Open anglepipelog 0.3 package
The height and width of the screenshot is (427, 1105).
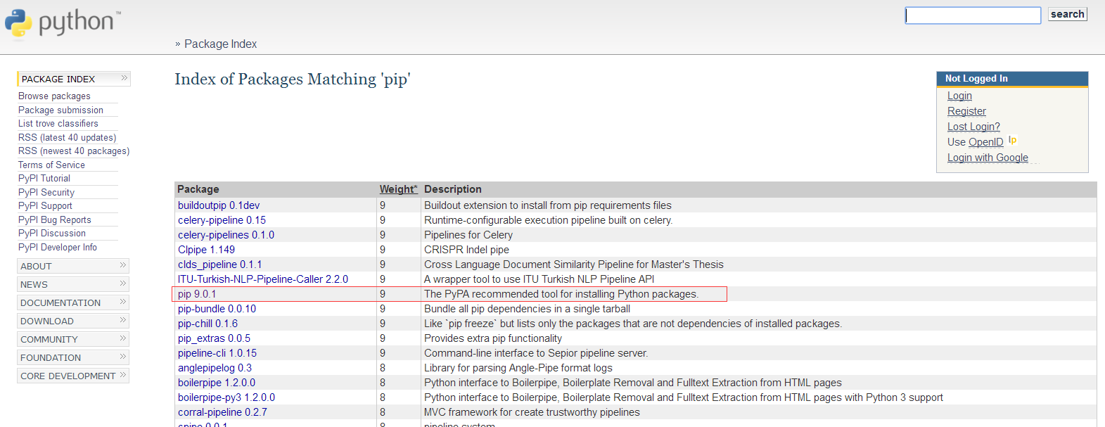point(215,368)
